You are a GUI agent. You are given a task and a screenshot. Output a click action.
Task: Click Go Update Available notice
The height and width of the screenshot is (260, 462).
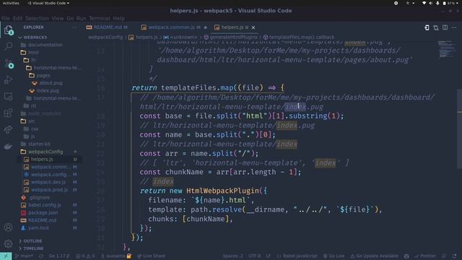tap(374, 256)
